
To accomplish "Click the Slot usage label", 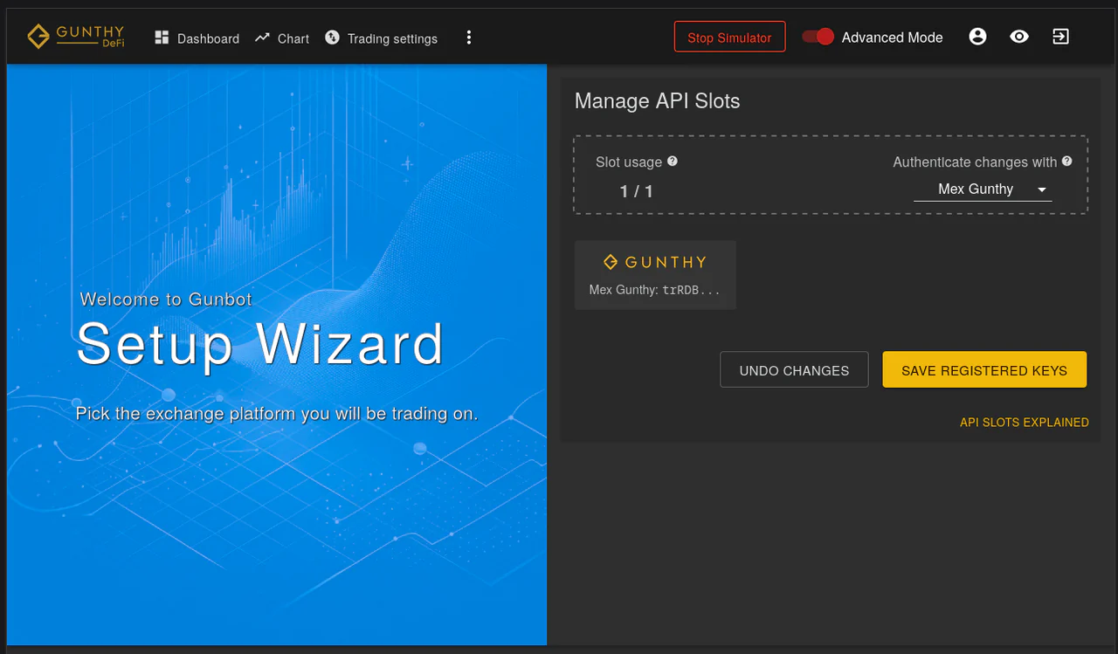I will click(x=629, y=162).
